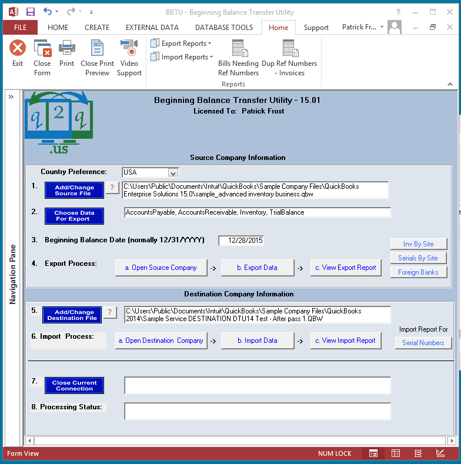Click the user account avatar picture
The height and width of the screenshot is (464, 461).
(x=395, y=27)
